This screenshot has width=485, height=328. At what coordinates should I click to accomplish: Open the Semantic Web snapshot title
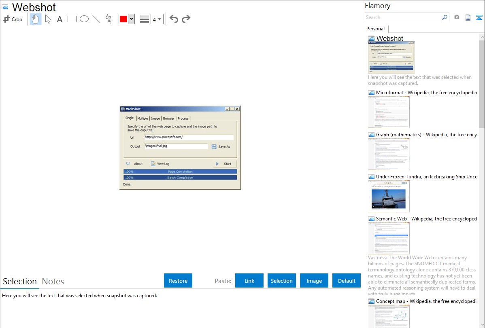[426, 218]
